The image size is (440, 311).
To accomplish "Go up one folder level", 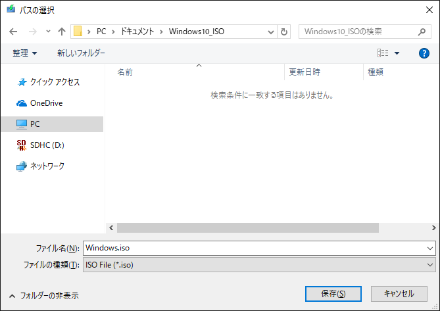I will point(61,32).
